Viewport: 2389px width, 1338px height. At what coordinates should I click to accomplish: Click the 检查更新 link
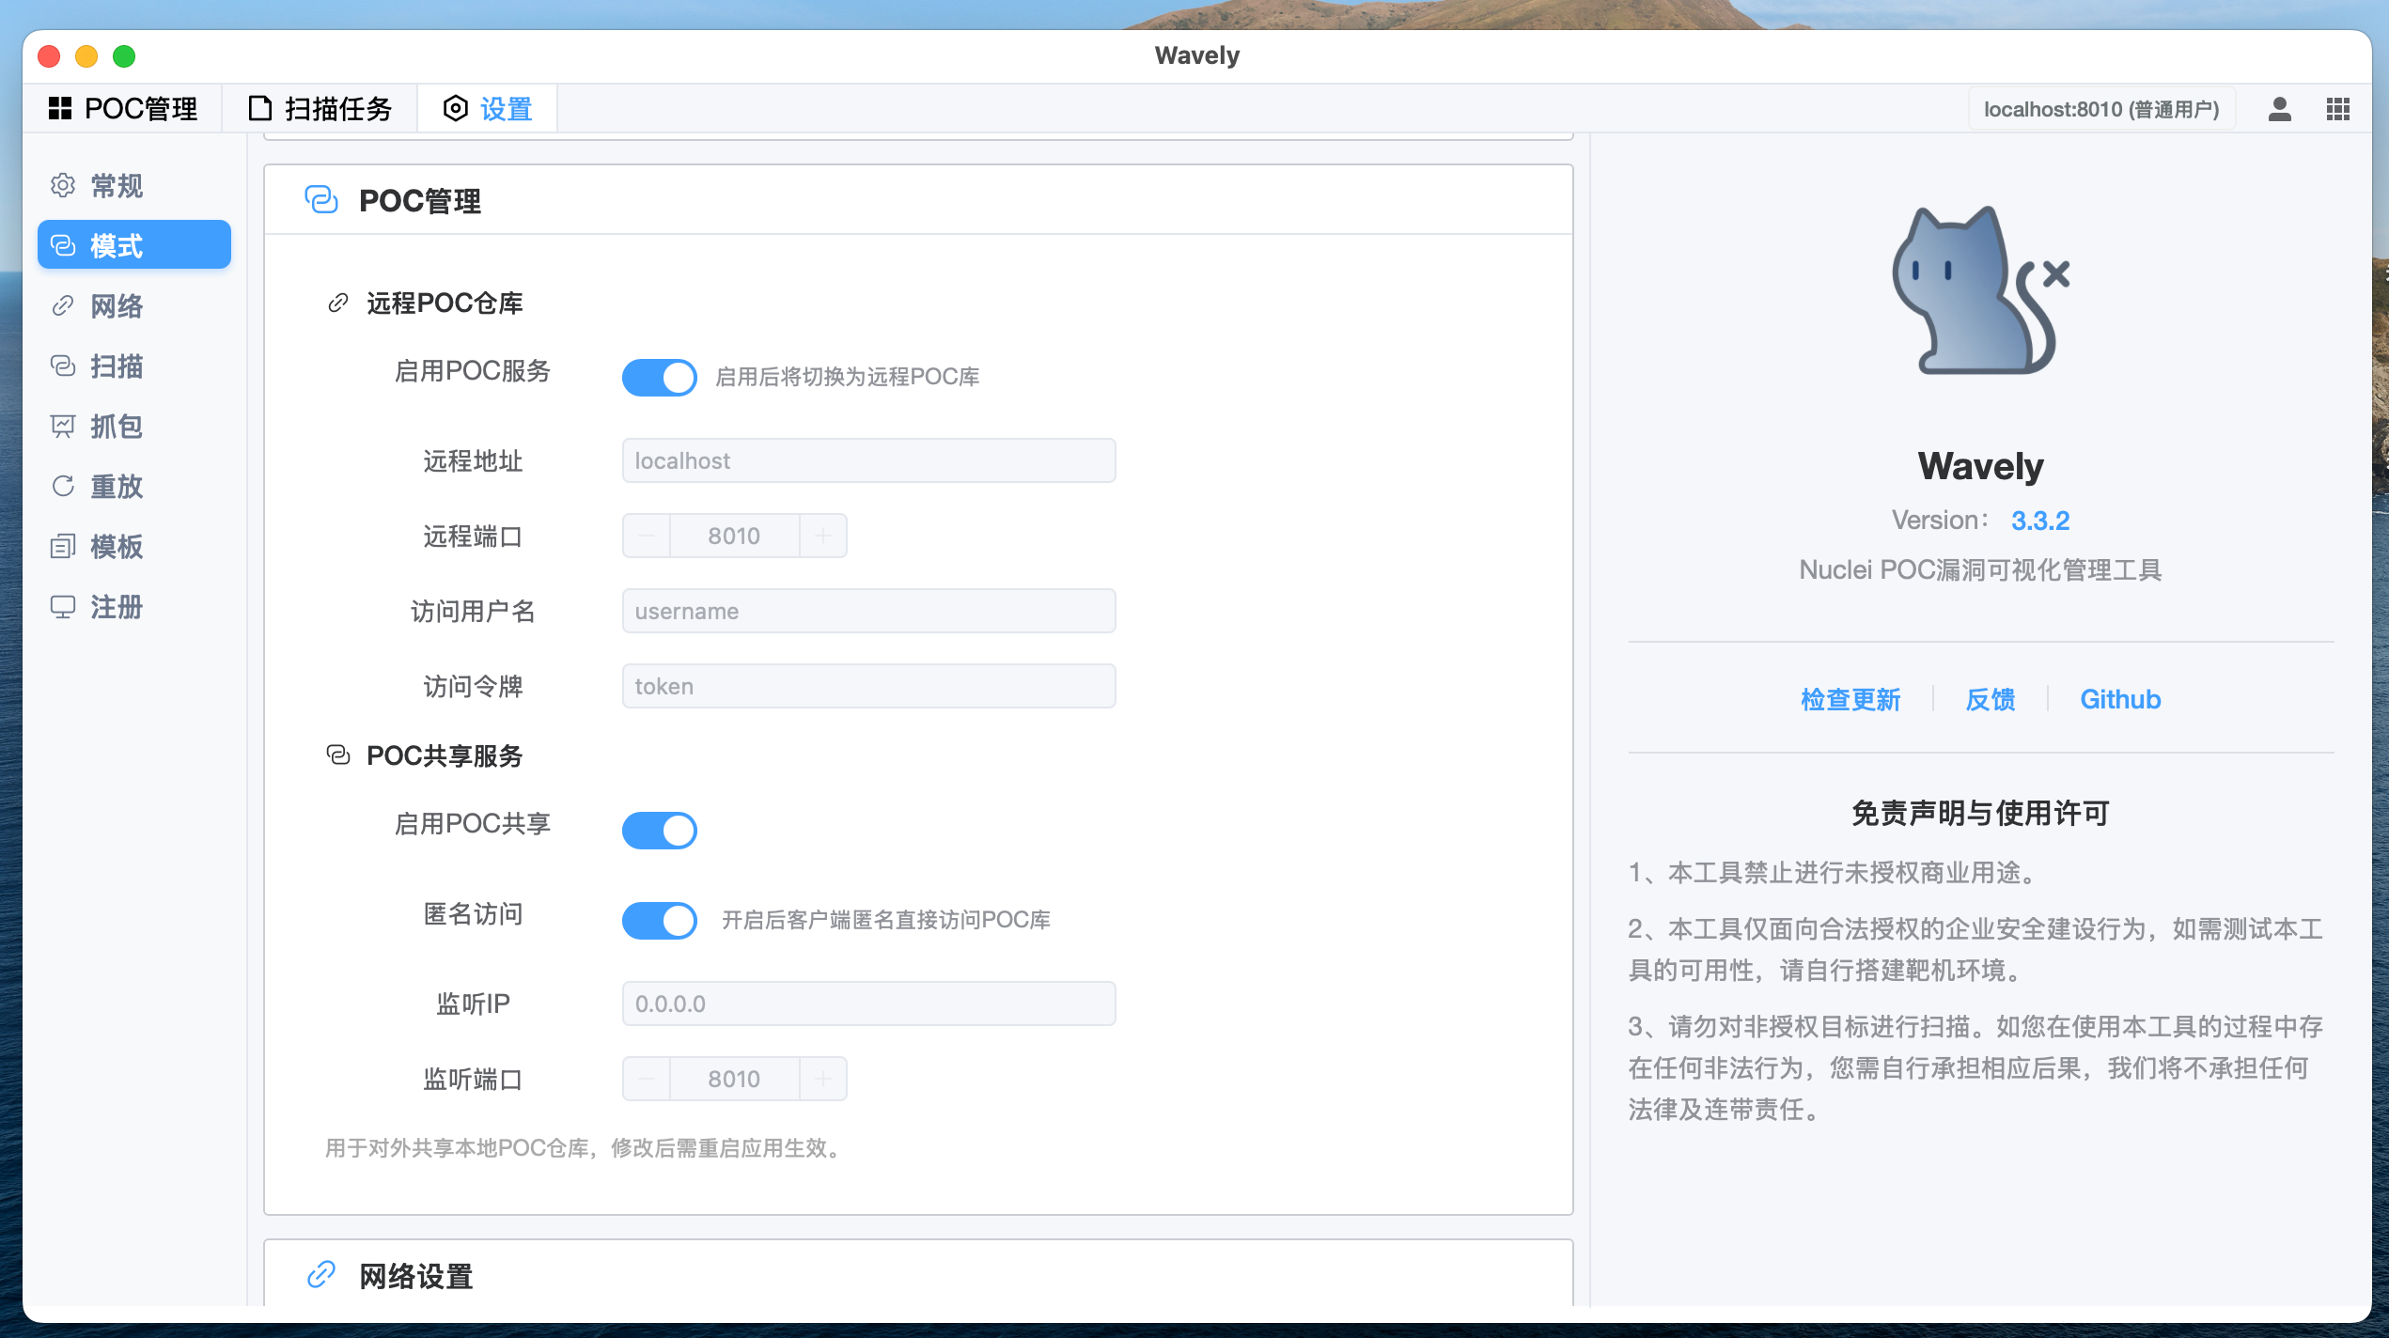pos(1850,699)
